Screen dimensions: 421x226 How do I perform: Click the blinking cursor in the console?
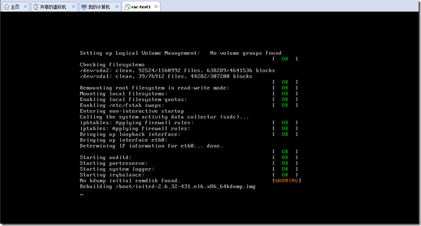[x=81, y=194]
